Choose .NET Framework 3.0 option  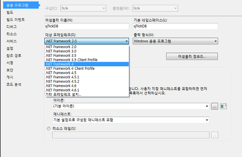pos(87,51)
